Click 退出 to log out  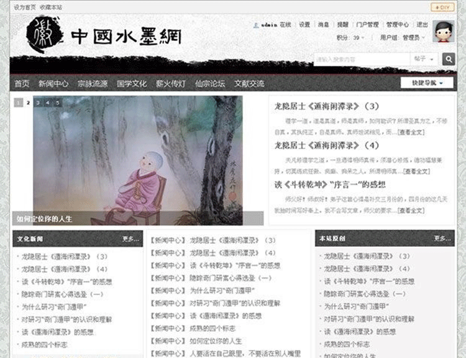pos(422,25)
